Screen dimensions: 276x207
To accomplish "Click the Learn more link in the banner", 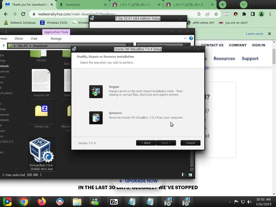I will tap(254, 34).
